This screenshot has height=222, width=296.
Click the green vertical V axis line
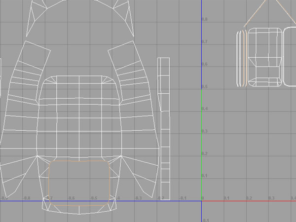pyautogui.click(x=202, y=146)
